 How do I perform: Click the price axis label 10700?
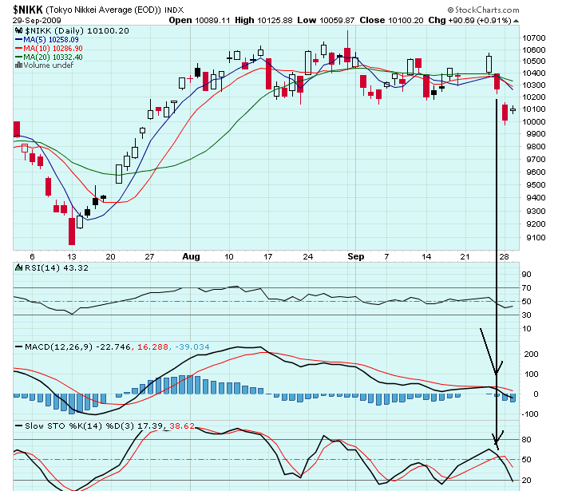click(534, 38)
